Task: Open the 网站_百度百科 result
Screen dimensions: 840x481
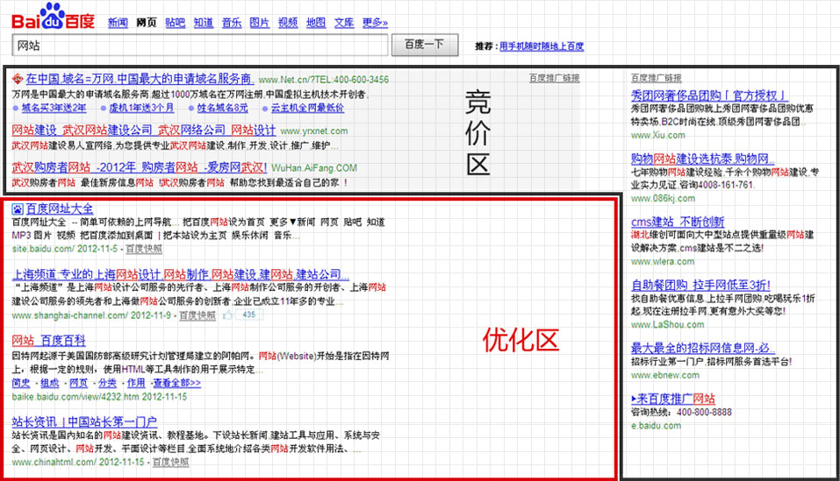Action: point(49,341)
